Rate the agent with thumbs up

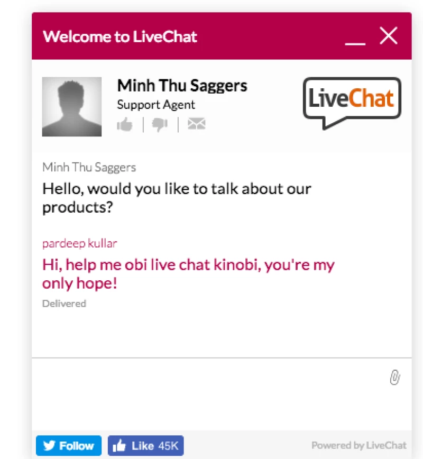pos(125,124)
